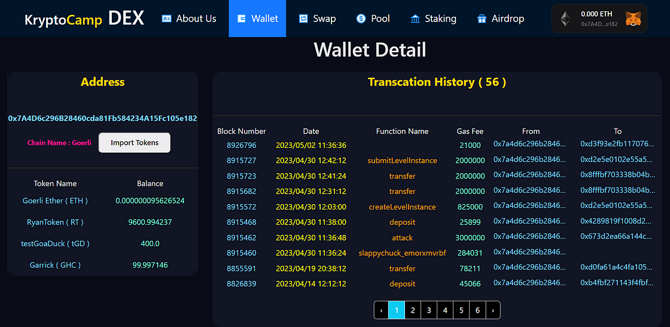Click the 0.000 ETH balance display
The image size is (670, 327).
[x=596, y=14]
